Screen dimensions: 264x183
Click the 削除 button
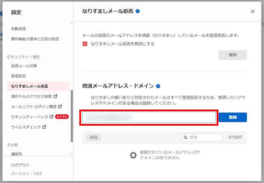pyautogui.click(x=94, y=138)
